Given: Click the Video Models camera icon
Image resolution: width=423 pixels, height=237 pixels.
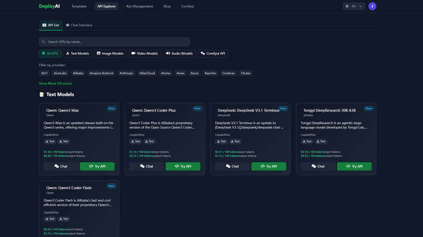Looking at the screenshot, I should pos(133,53).
